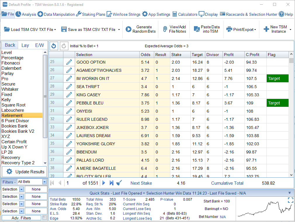Open the Data Manipulation menu
Viewport: 295px width, 222px height.
coord(56,14)
